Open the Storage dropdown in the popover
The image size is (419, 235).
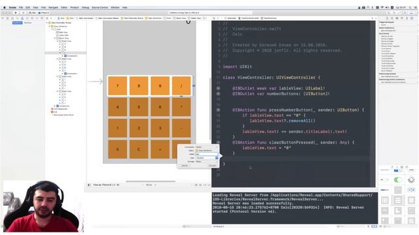point(206,161)
